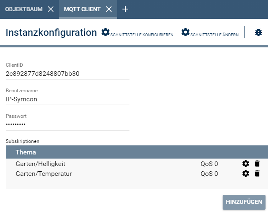Delete the Garten/Helligkeit subscription
This screenshot has height=215, width=268.
coord(257,164)
